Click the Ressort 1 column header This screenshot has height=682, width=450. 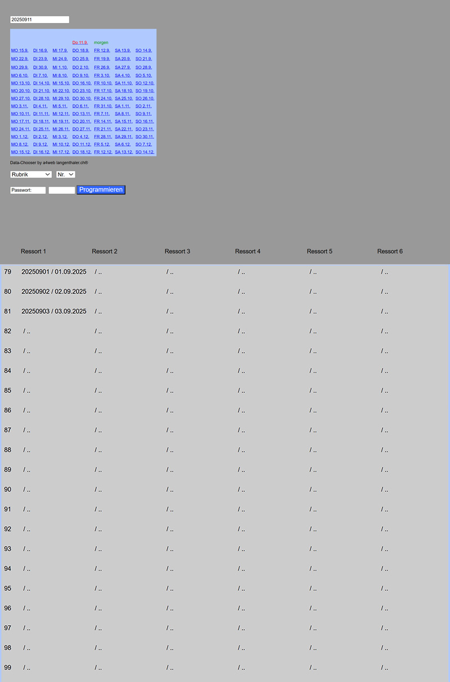tap(34, 251)
